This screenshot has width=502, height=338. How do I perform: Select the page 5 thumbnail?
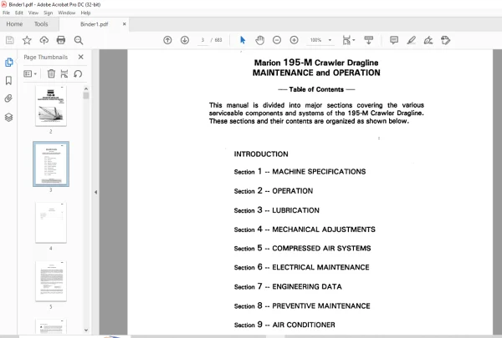click(51, 280)
